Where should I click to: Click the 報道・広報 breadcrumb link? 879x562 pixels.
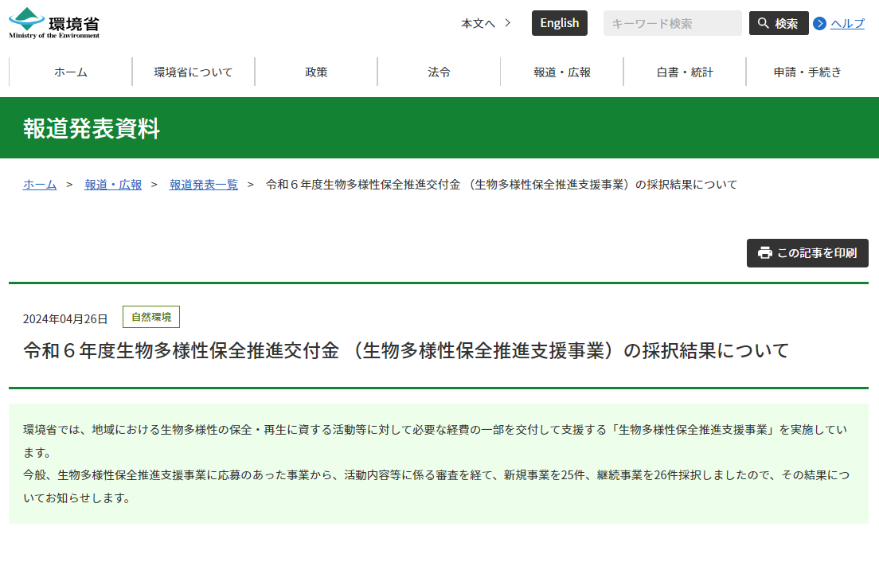[113, 185]
